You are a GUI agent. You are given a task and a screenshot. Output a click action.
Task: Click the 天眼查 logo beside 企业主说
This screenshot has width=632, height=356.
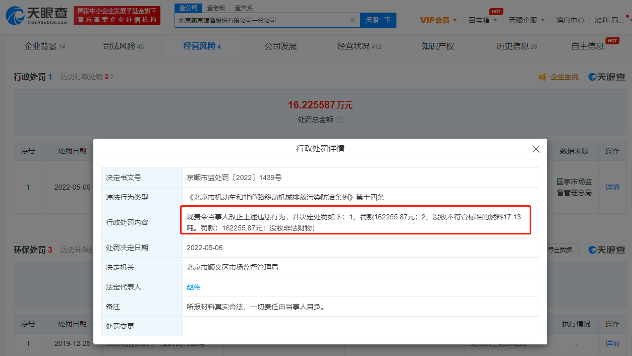pos(607,77)
